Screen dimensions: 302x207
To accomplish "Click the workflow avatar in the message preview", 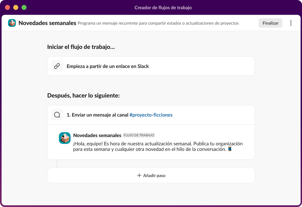I will tap(65, 137).
